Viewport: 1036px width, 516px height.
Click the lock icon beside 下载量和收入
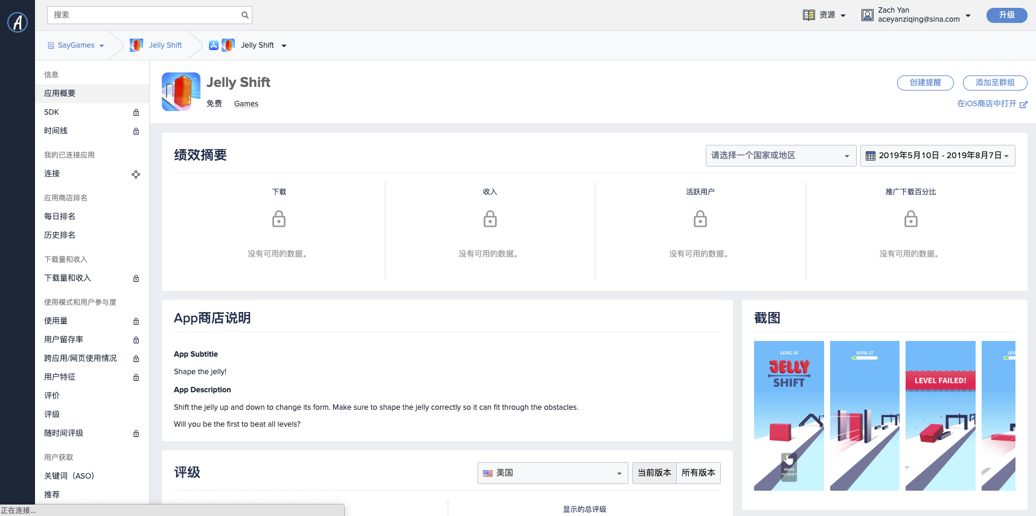pyautogui.click(x=136, y=278)
